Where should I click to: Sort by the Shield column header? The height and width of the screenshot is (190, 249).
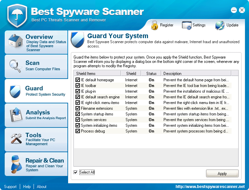click(x=131, y=74)
